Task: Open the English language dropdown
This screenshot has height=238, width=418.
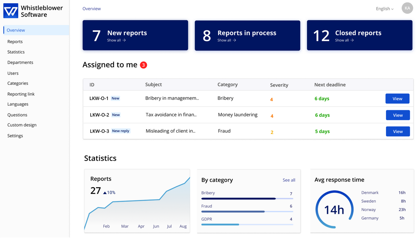Action: point(385,9)
